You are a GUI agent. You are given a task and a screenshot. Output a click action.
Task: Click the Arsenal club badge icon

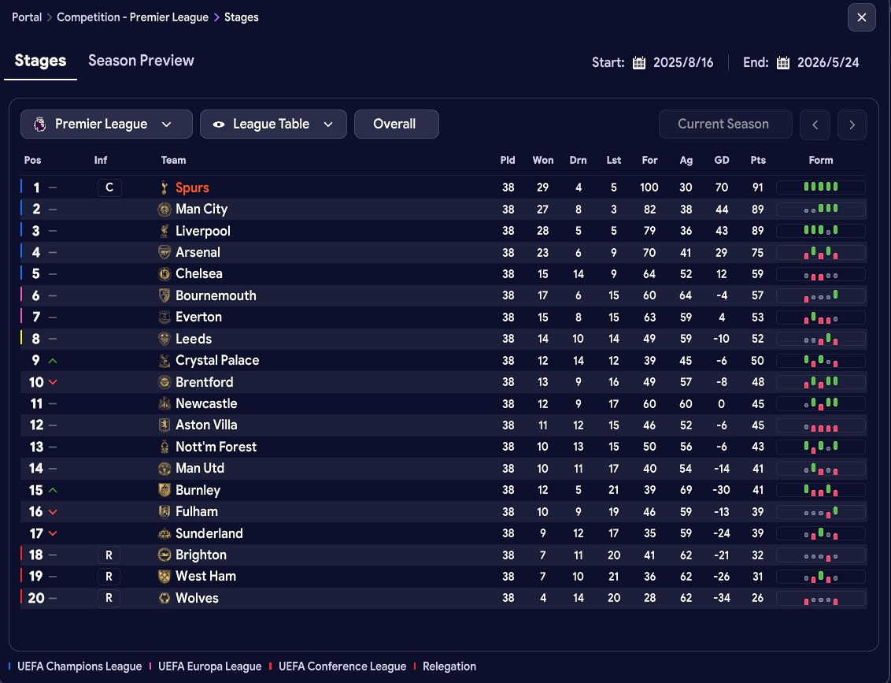point(164,252)
